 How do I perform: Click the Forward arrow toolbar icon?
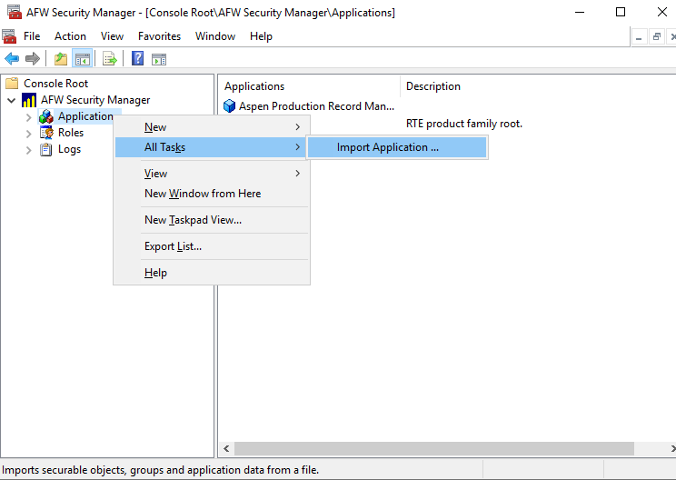pos(33,59)
